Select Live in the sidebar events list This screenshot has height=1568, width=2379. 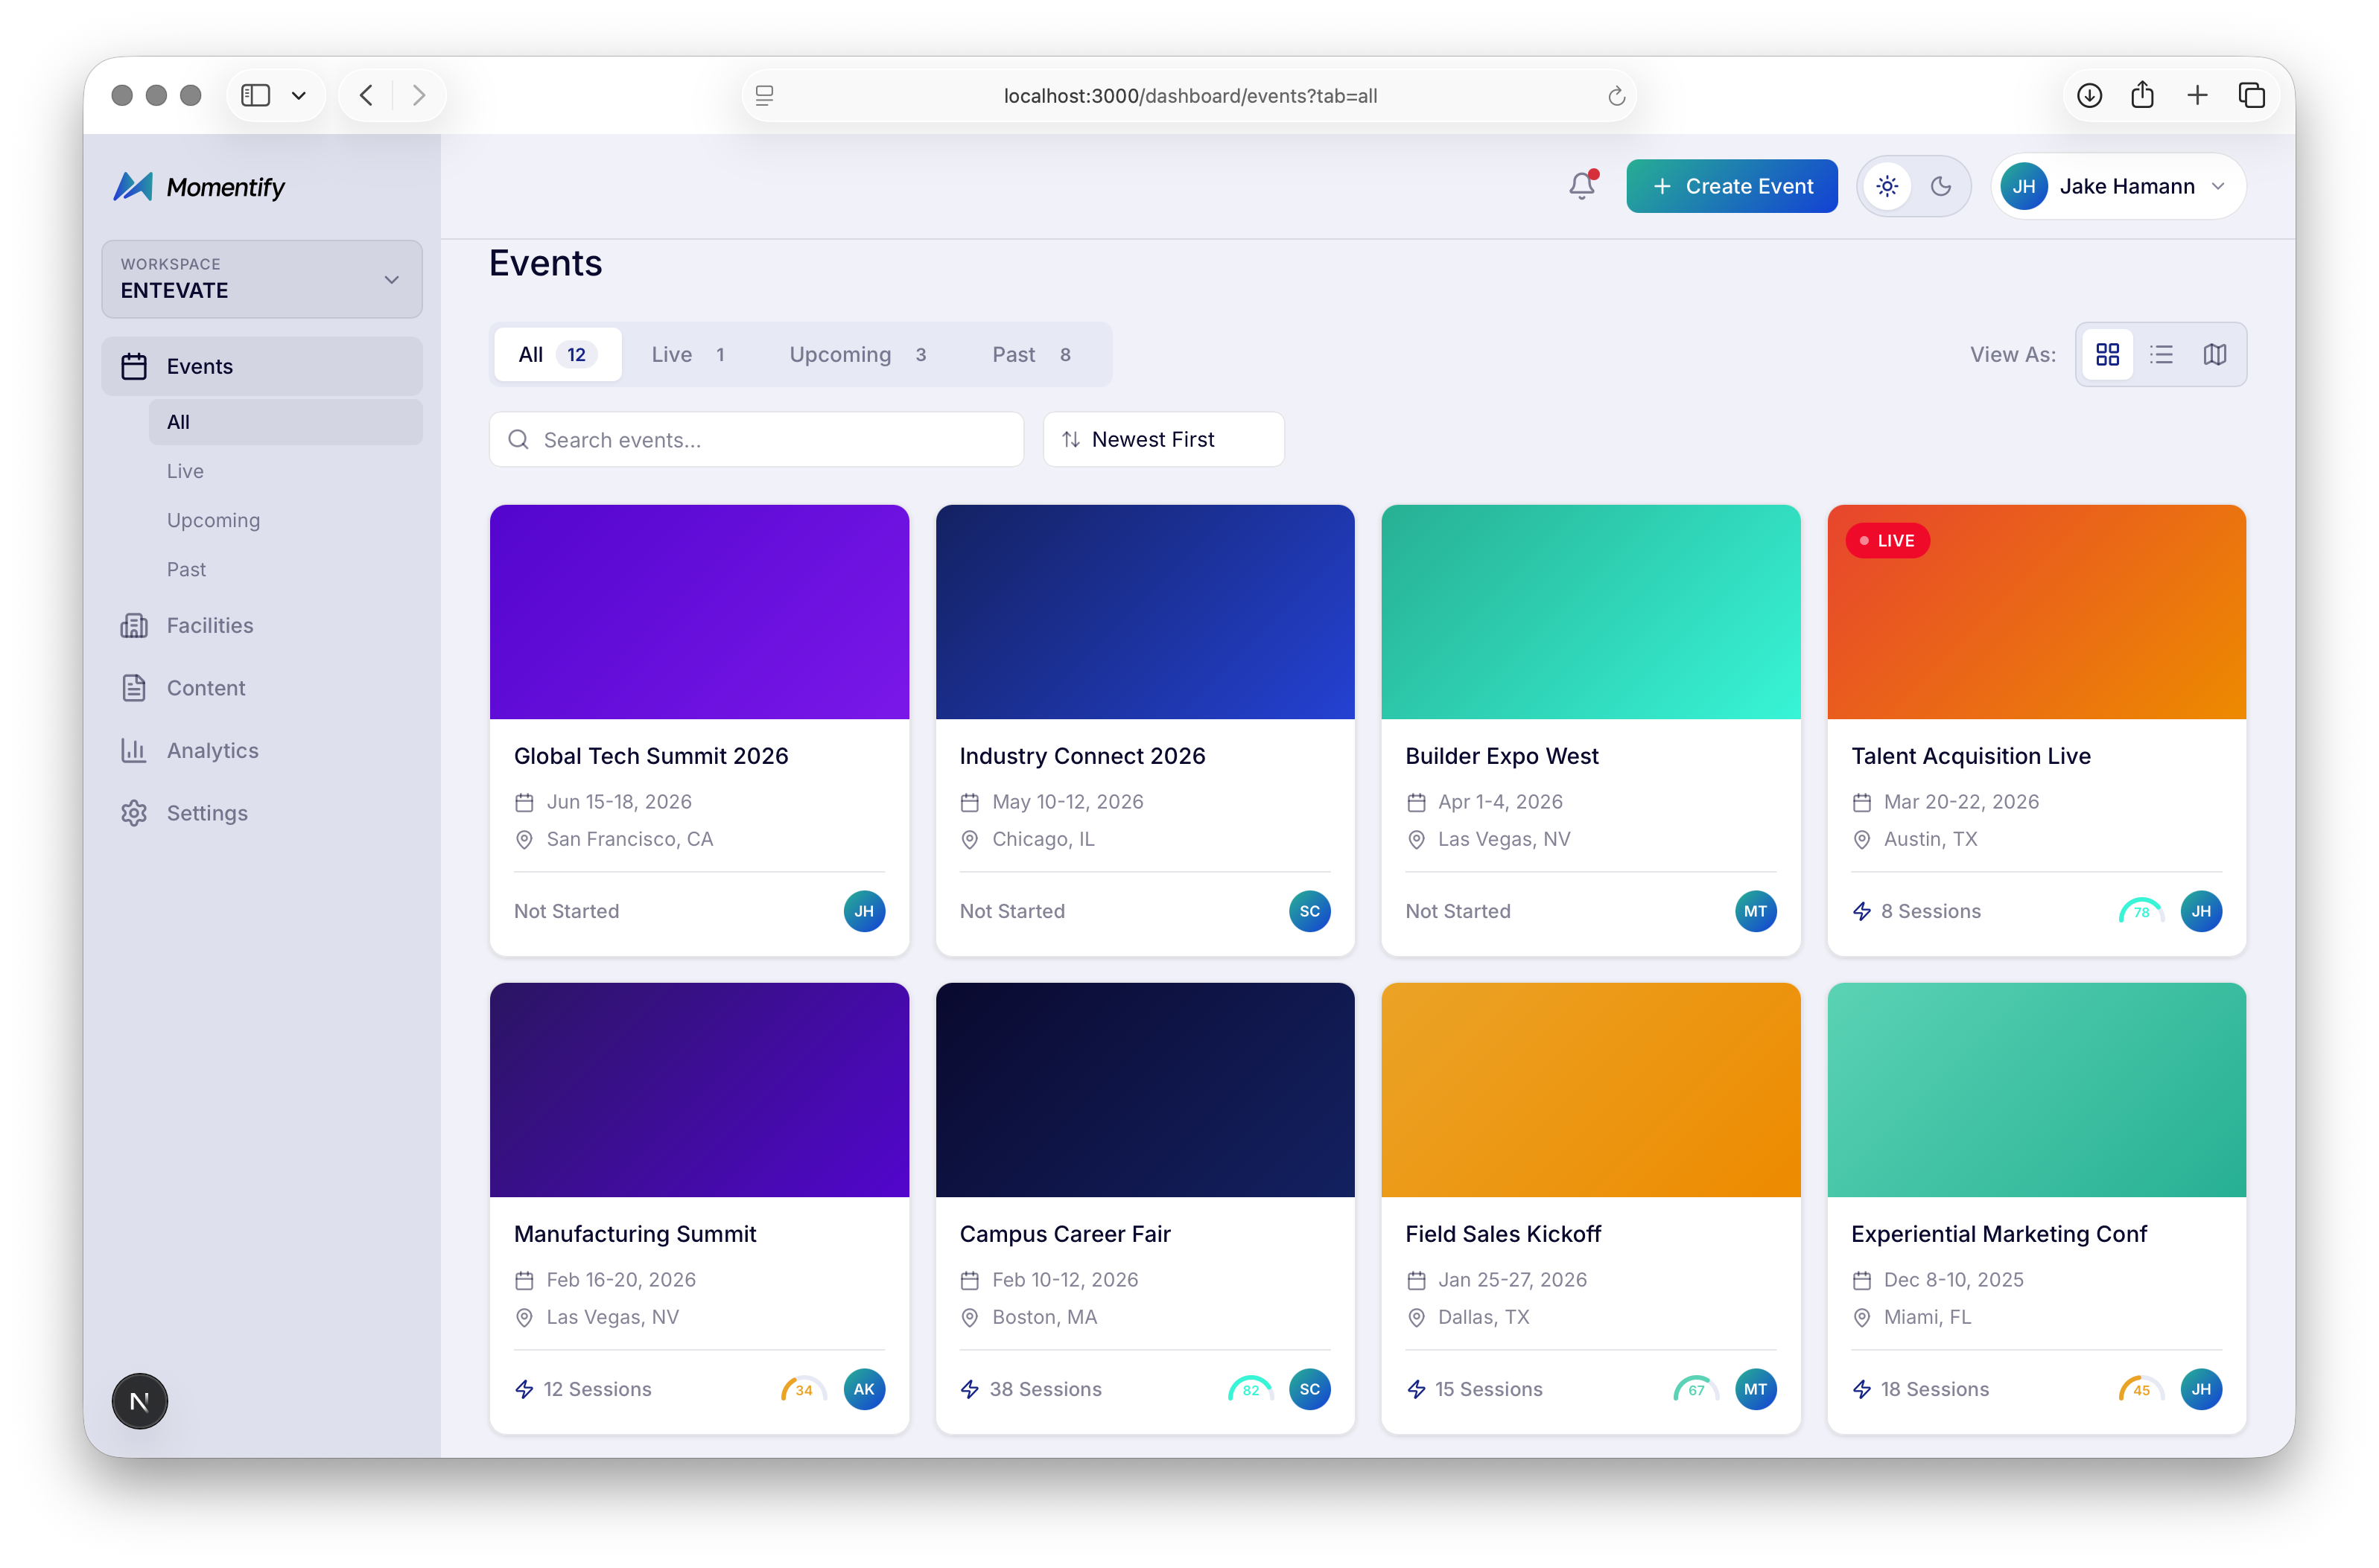coord(186,471)
